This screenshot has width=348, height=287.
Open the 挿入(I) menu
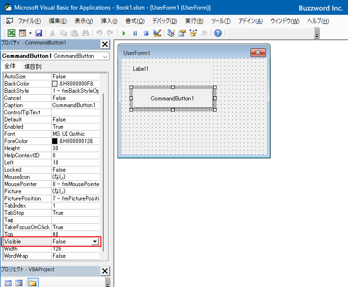coord(109,21)
